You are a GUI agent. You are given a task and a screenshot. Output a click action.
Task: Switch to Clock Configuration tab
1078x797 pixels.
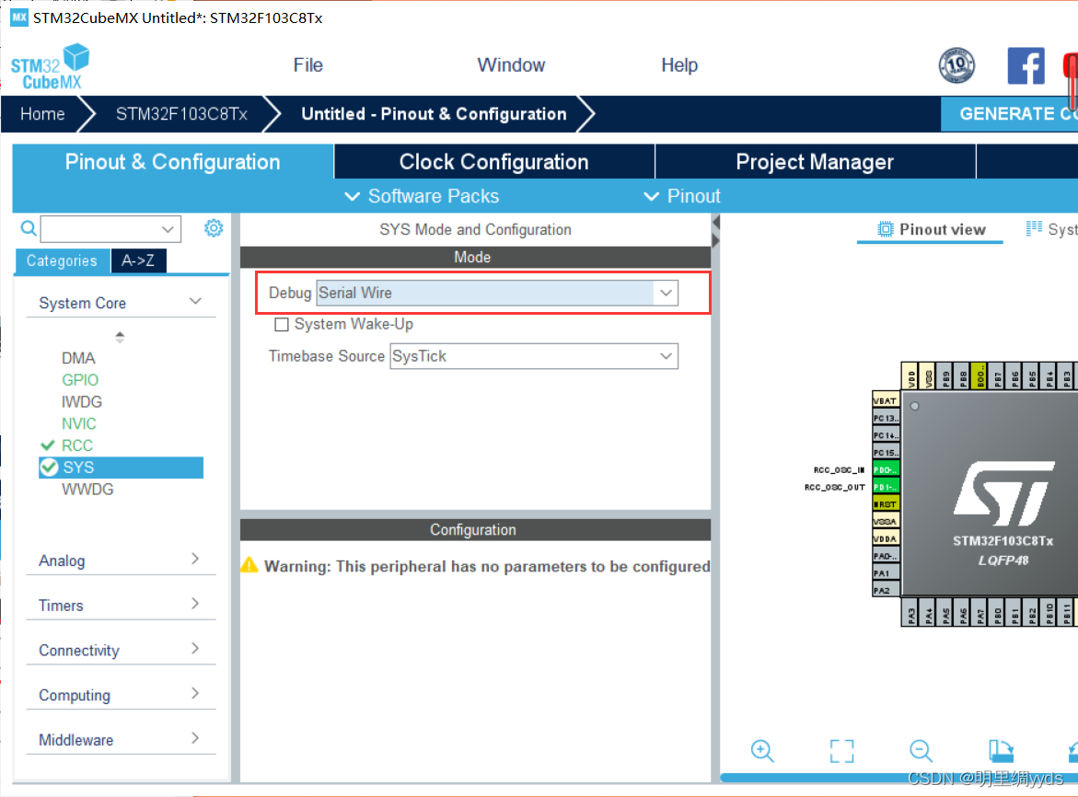pyautogui.click(x=493, y=161)
